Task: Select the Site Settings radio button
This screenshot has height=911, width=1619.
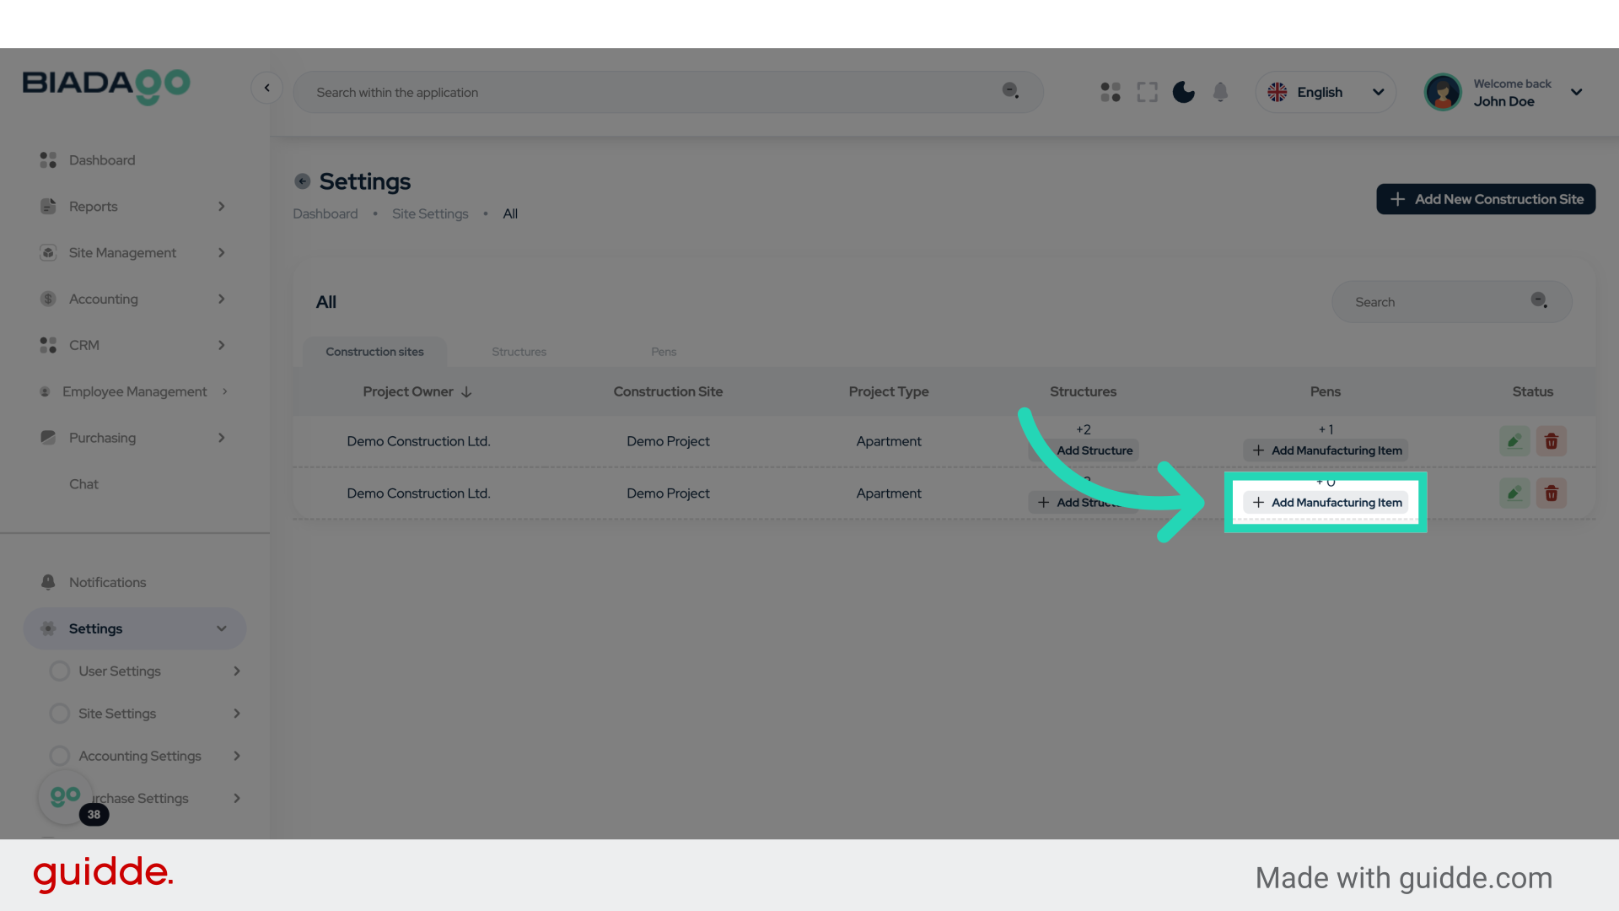Action: pos(59,713)
